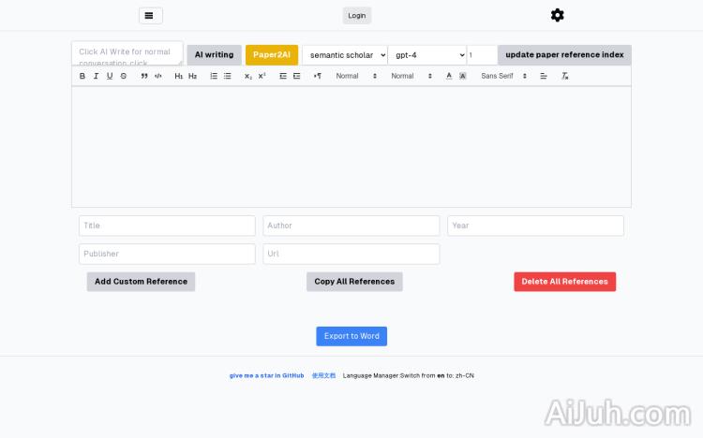Insert a code block
703x438 pixels.
158,76
